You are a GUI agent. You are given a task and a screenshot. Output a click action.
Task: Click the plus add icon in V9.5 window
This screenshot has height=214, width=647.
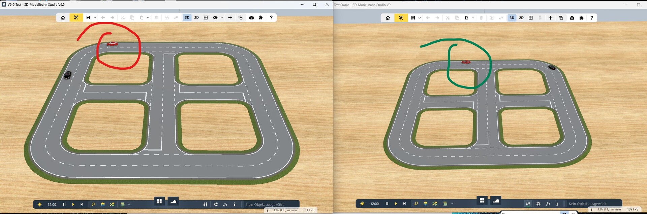230,17
